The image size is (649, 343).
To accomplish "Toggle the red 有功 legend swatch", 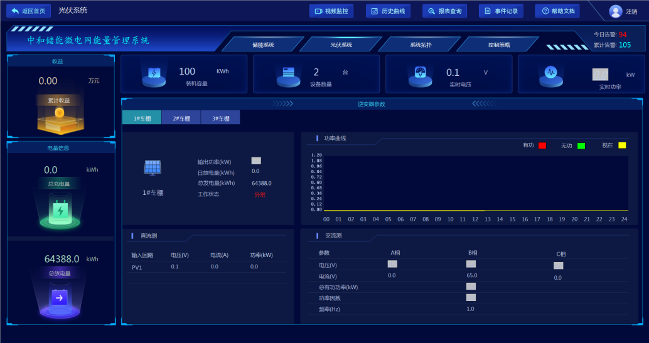I will [542, 145].
